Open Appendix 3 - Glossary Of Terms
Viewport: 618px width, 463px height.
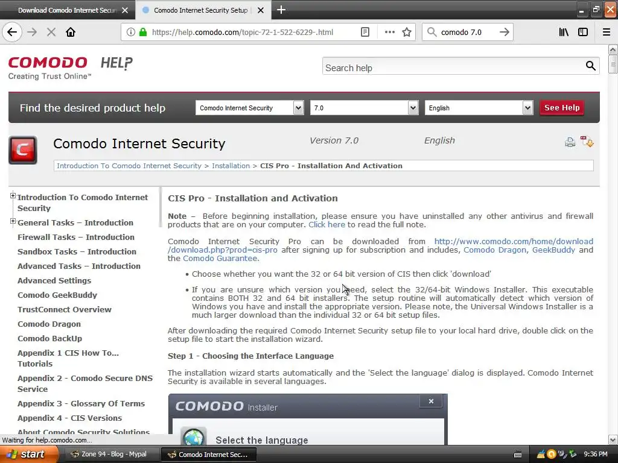tap(81, 403)
